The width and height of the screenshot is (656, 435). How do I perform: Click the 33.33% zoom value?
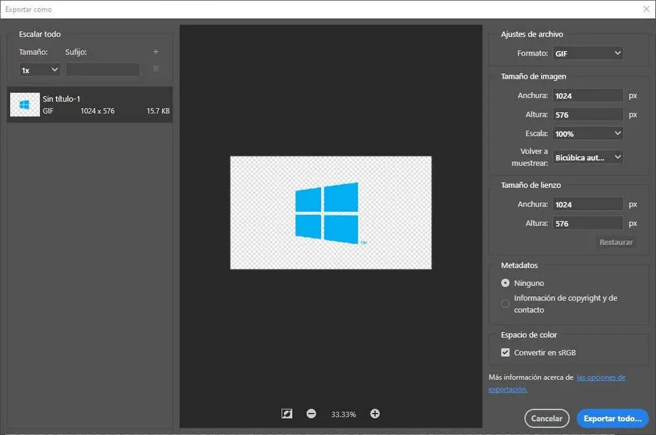coord(344,414)
